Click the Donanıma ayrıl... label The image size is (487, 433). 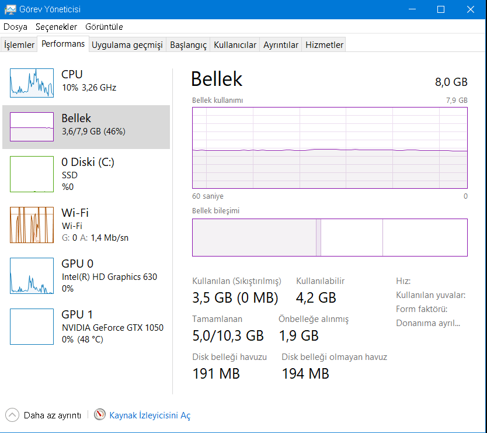428,323
